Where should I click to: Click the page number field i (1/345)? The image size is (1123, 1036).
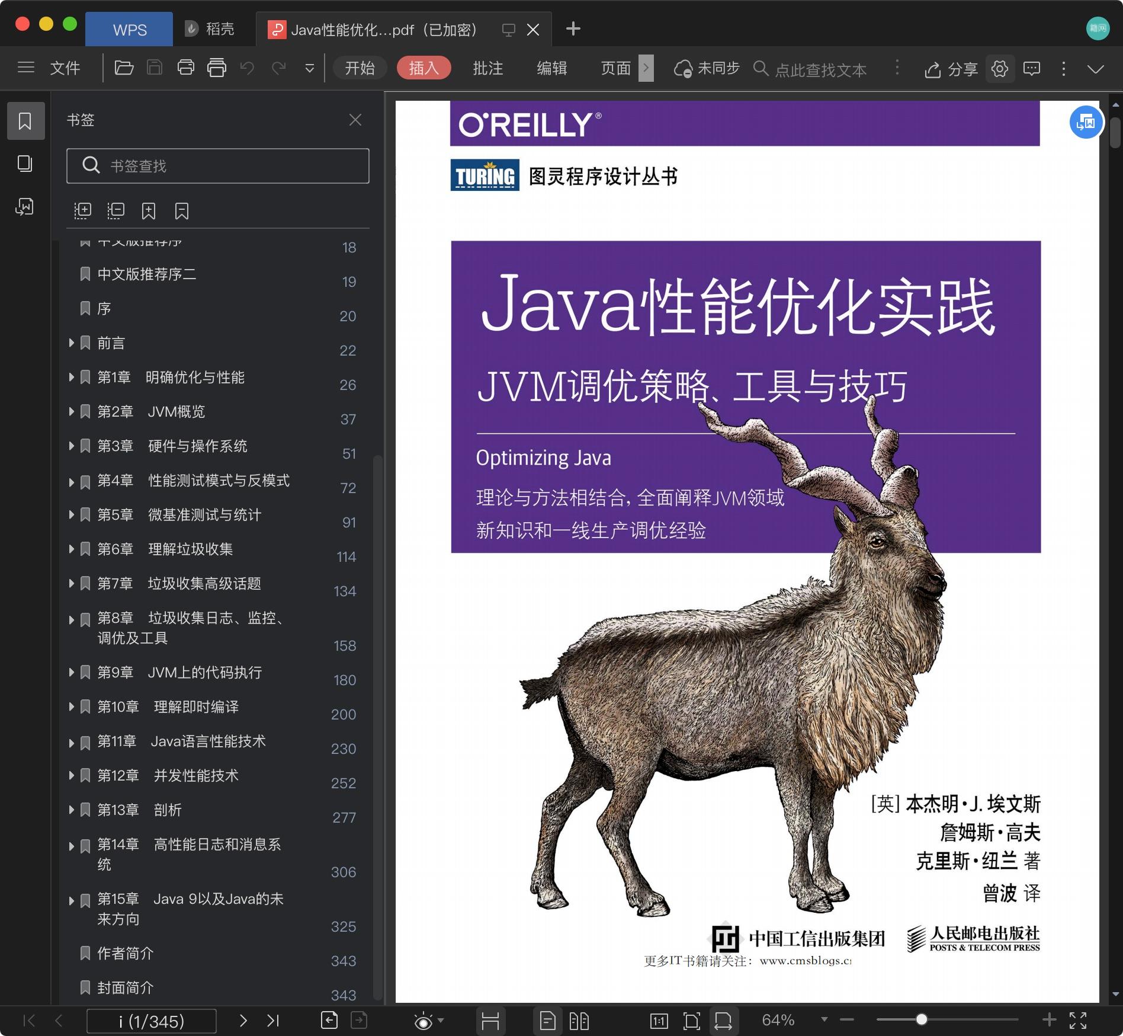[152, 1021]
